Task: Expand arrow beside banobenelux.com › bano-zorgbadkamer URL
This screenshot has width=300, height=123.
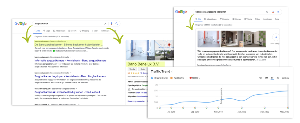Action: 68,41
